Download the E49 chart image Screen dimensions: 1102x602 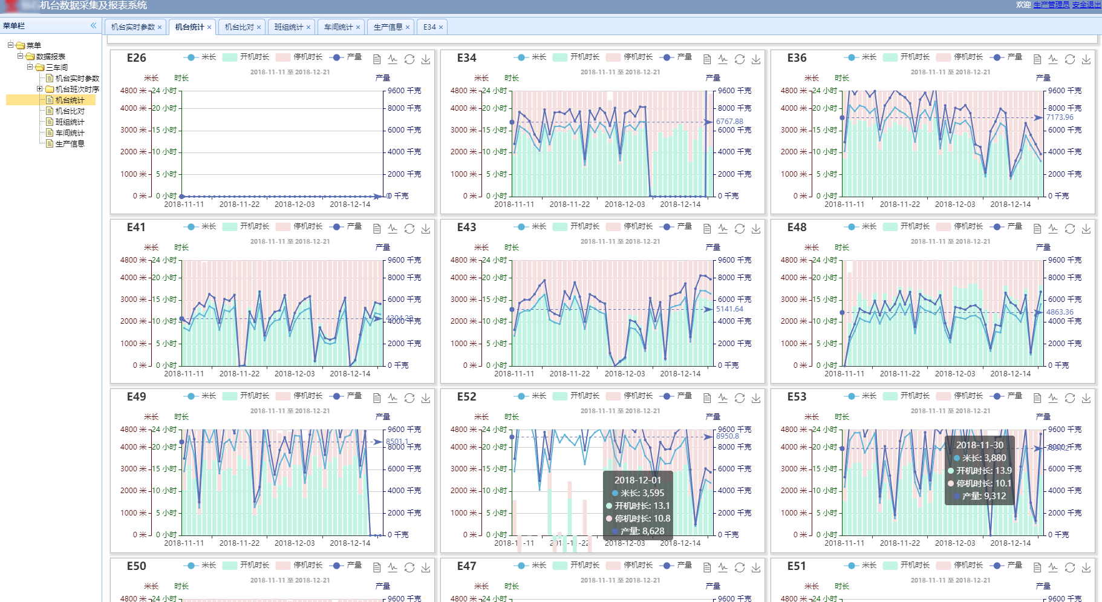[x=426, y=398]
